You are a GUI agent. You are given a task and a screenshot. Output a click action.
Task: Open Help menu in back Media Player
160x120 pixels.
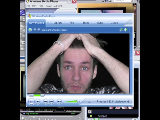pyautogui.click(x=41, y=6)
